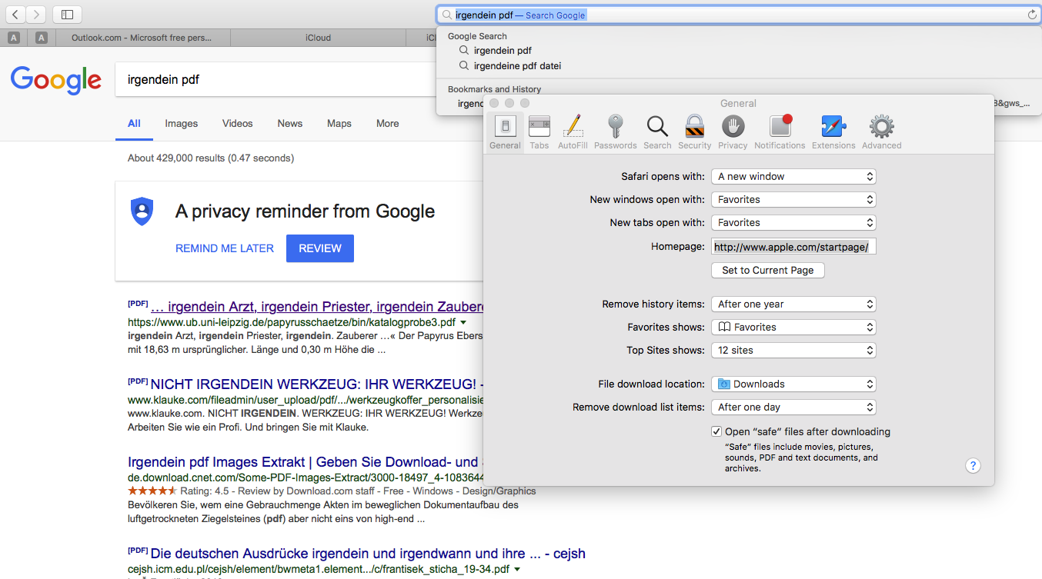The width and height of the screenshot is (1042, 579).
Task: Go back with Safari's back arrow
Action: point(16,14)
